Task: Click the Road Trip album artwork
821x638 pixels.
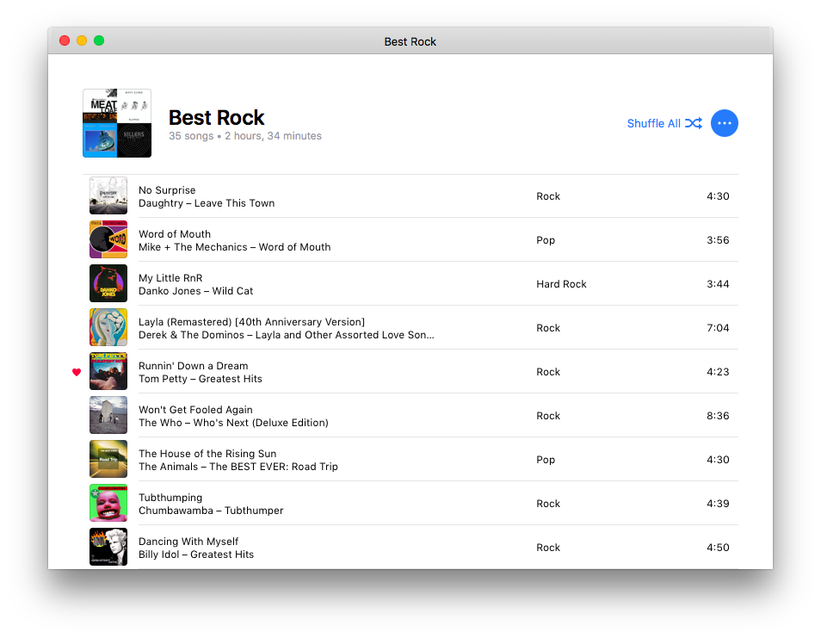Action: [x=108, y=460]
